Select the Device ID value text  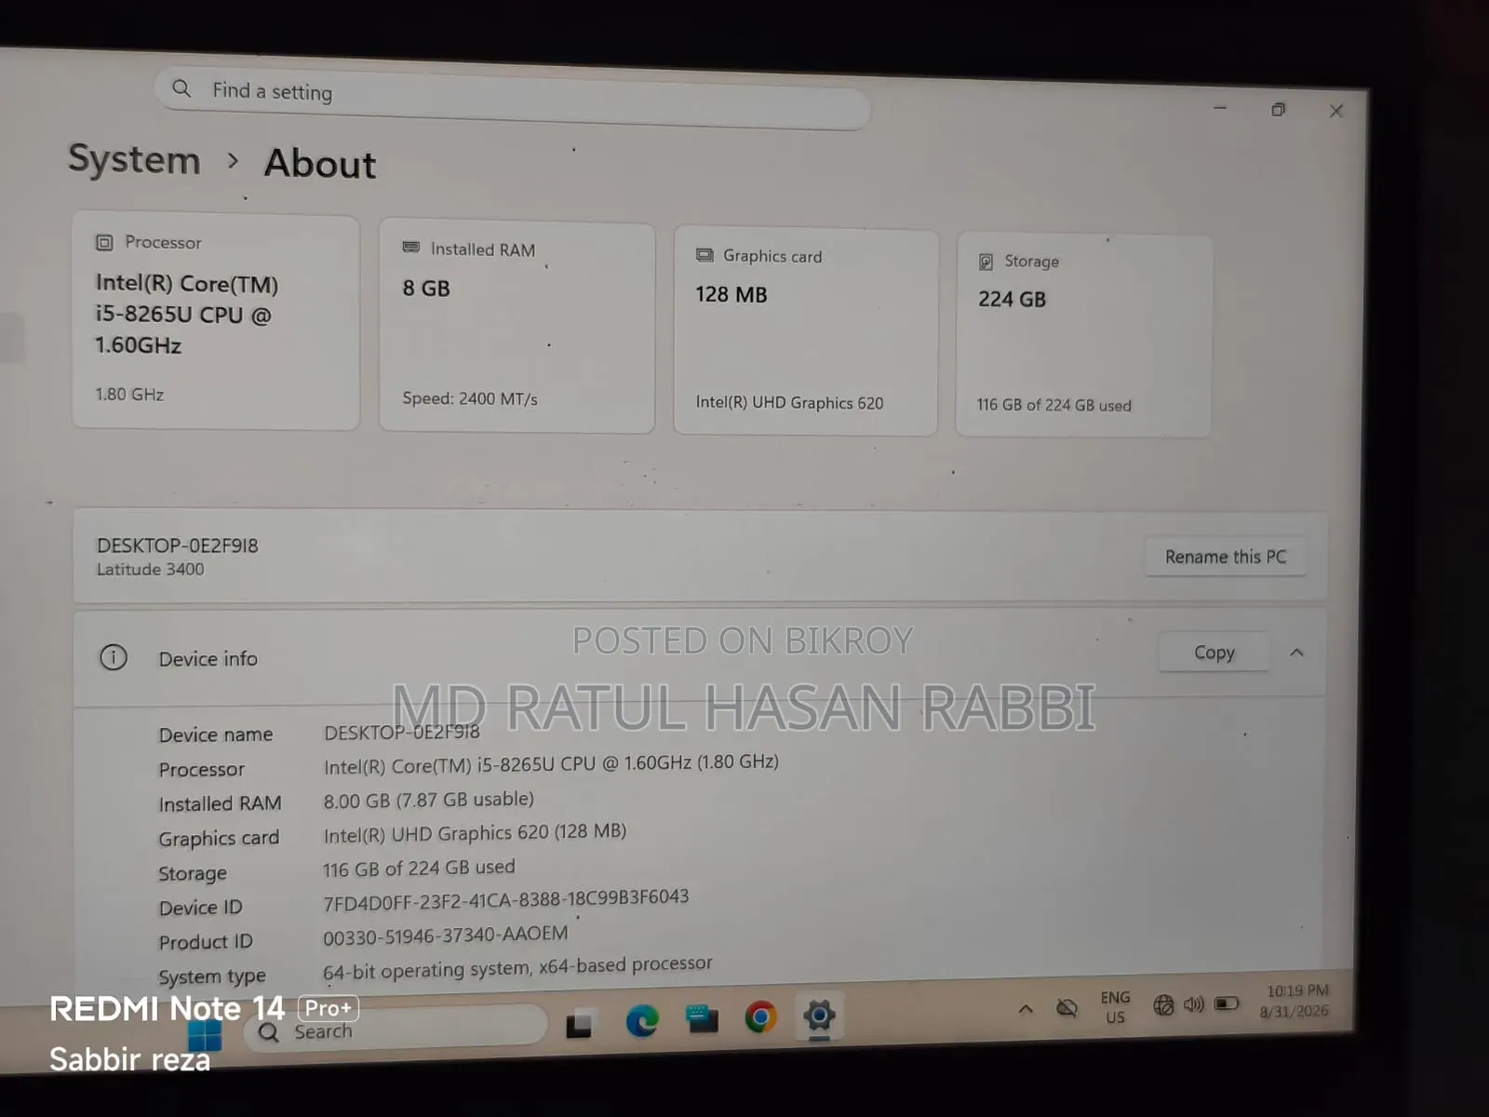pyautogui.click(x=505, y=899)
